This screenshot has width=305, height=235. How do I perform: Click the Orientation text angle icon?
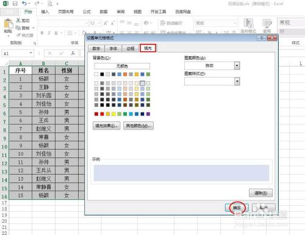pyautogui.click(x=146, y=23)
